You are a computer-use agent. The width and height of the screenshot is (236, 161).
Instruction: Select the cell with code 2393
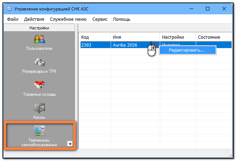[x=96, y=45]
